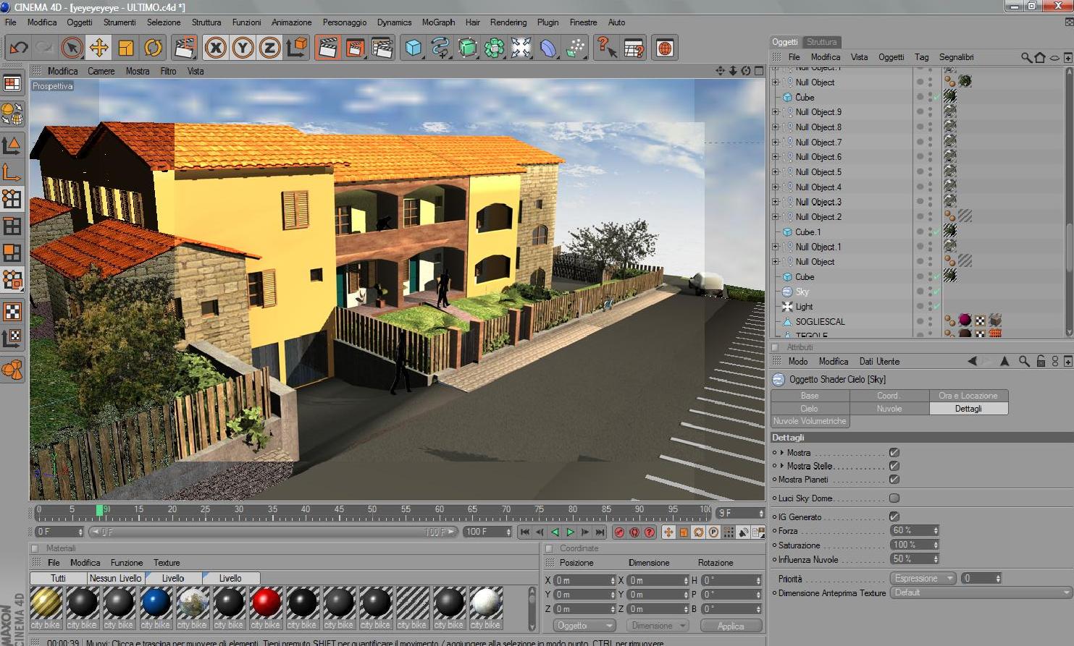
Task: Render the active view with the highlighted clapperboard
Action: coord(328,48)
